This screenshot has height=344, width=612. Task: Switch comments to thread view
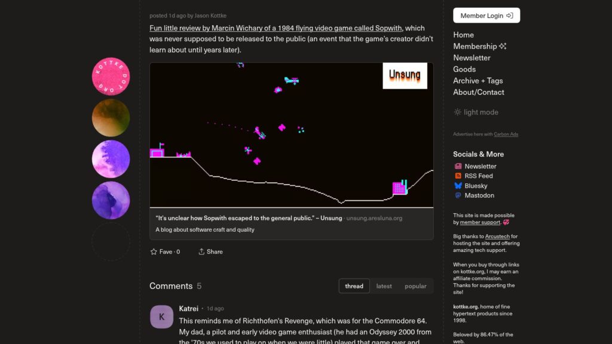point(354,286)
